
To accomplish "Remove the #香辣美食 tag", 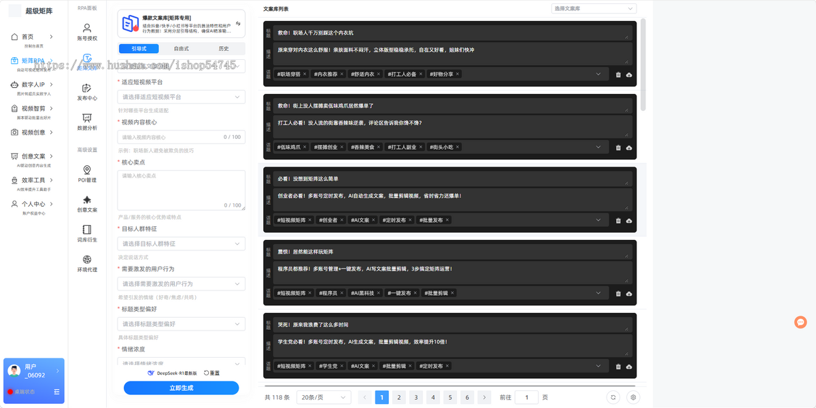I will point(378,147).
